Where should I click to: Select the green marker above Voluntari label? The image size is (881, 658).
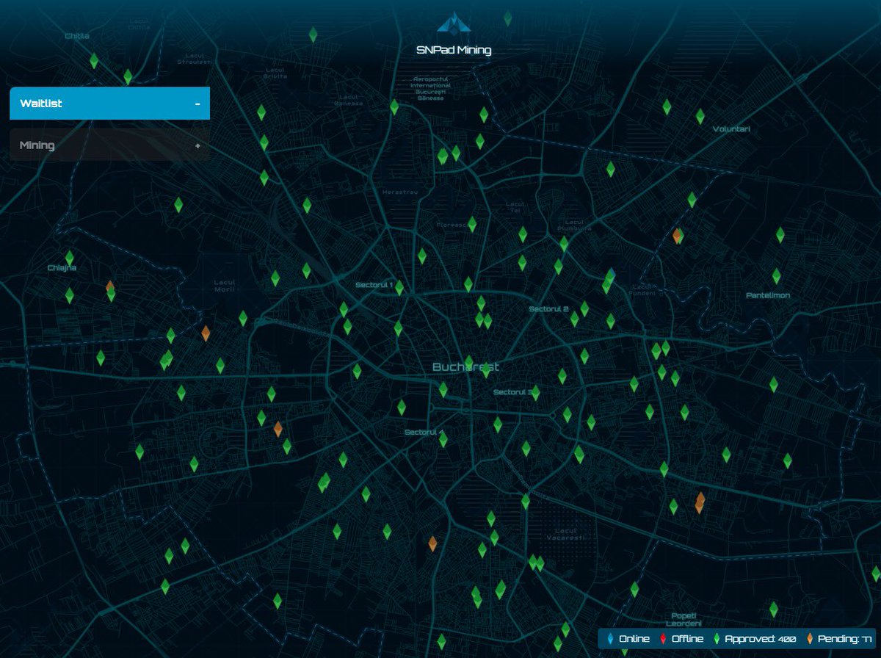[700, 116]
